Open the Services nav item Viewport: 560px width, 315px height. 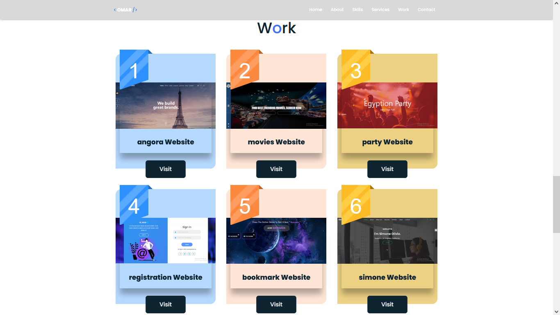tap(380, 10)
